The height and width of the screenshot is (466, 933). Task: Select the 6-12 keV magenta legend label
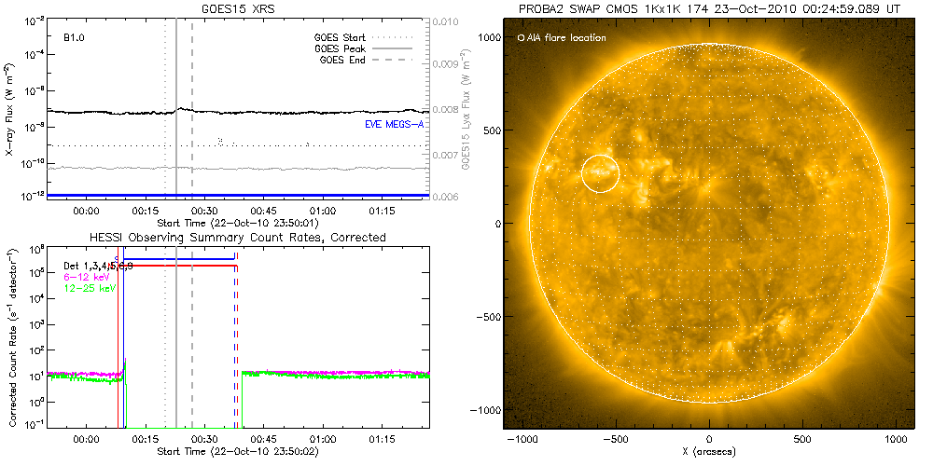coord(84,277)
